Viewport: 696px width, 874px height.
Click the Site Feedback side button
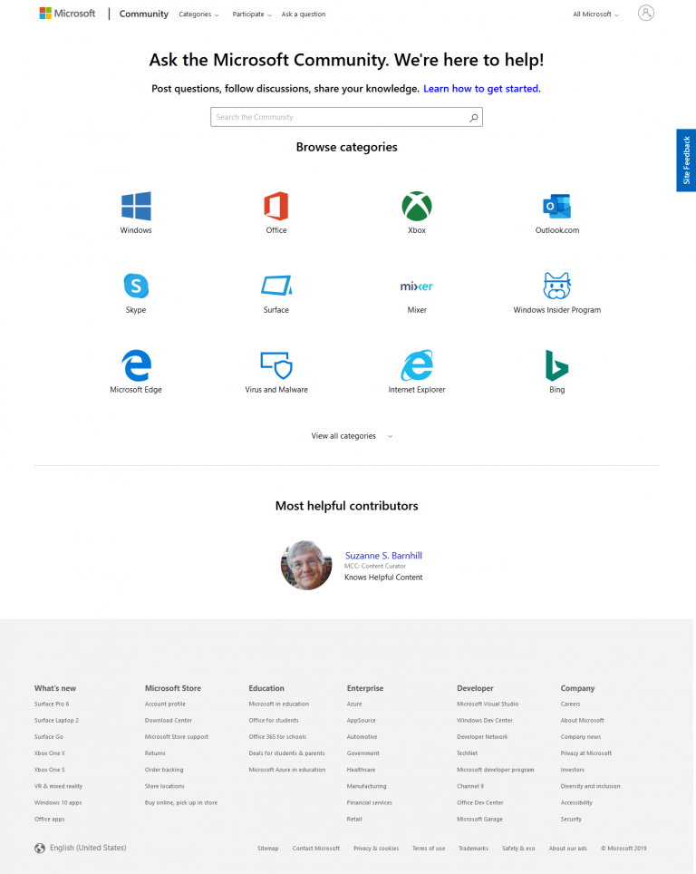686,160
